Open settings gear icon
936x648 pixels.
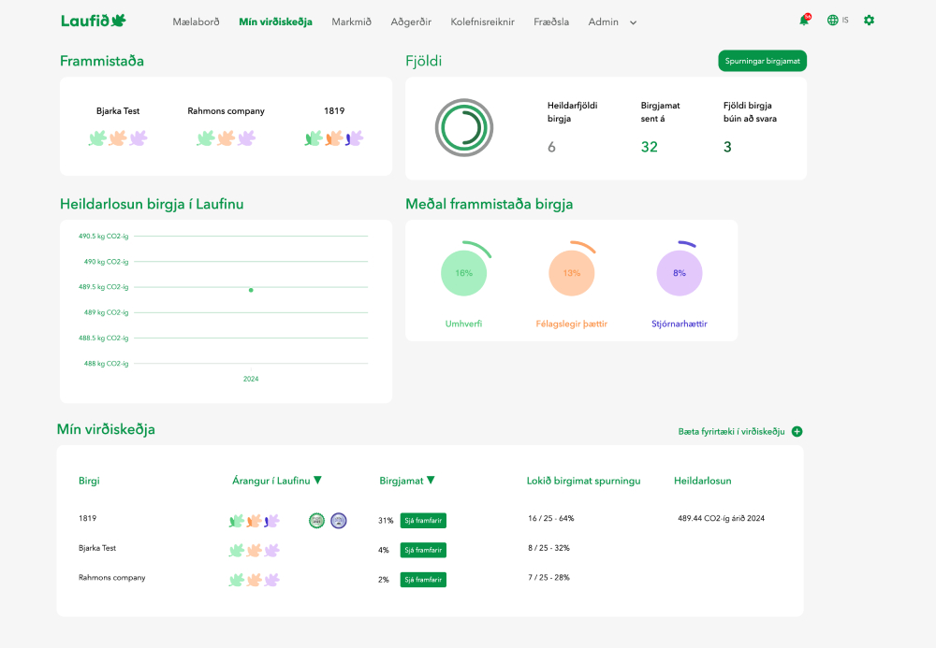pos(869,21)
